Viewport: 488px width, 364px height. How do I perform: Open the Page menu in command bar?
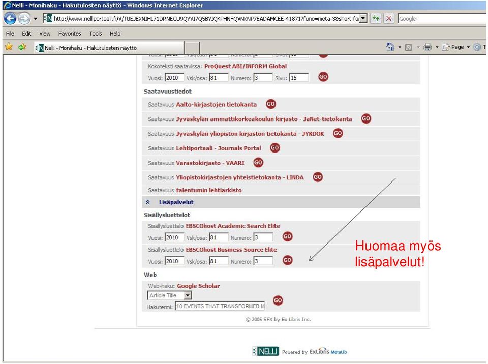pyautogui.click(x=456, y=47)
